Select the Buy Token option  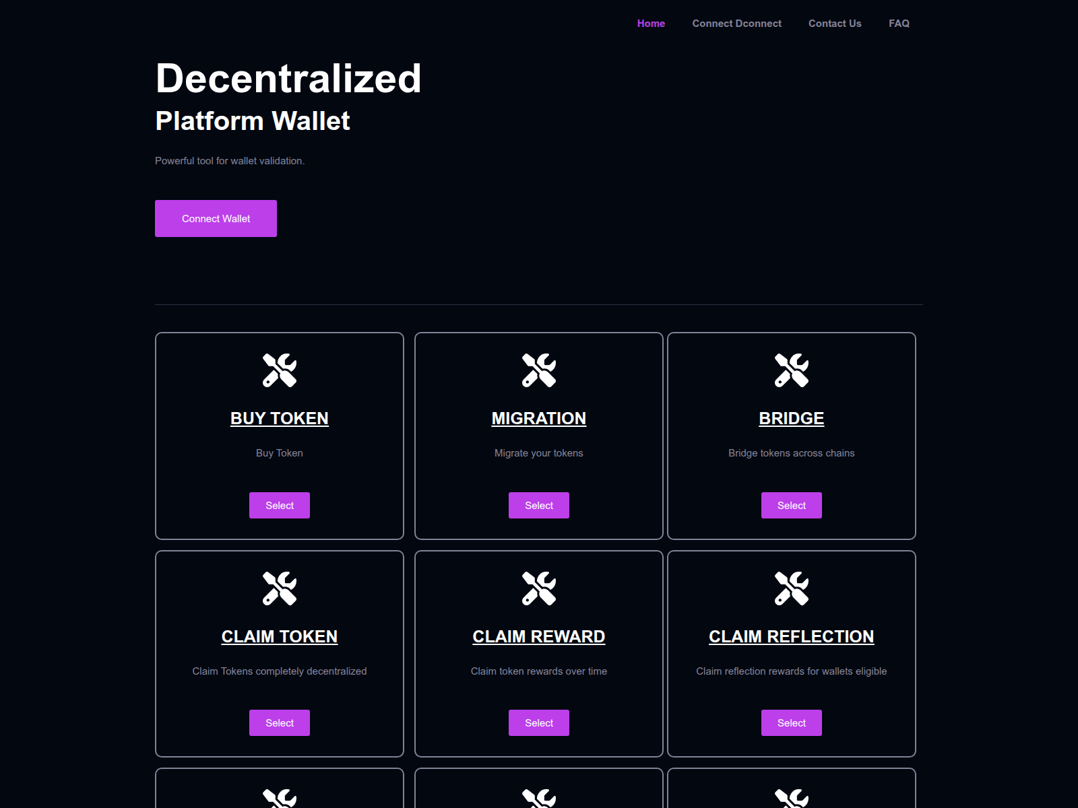[x=280, y=505]
